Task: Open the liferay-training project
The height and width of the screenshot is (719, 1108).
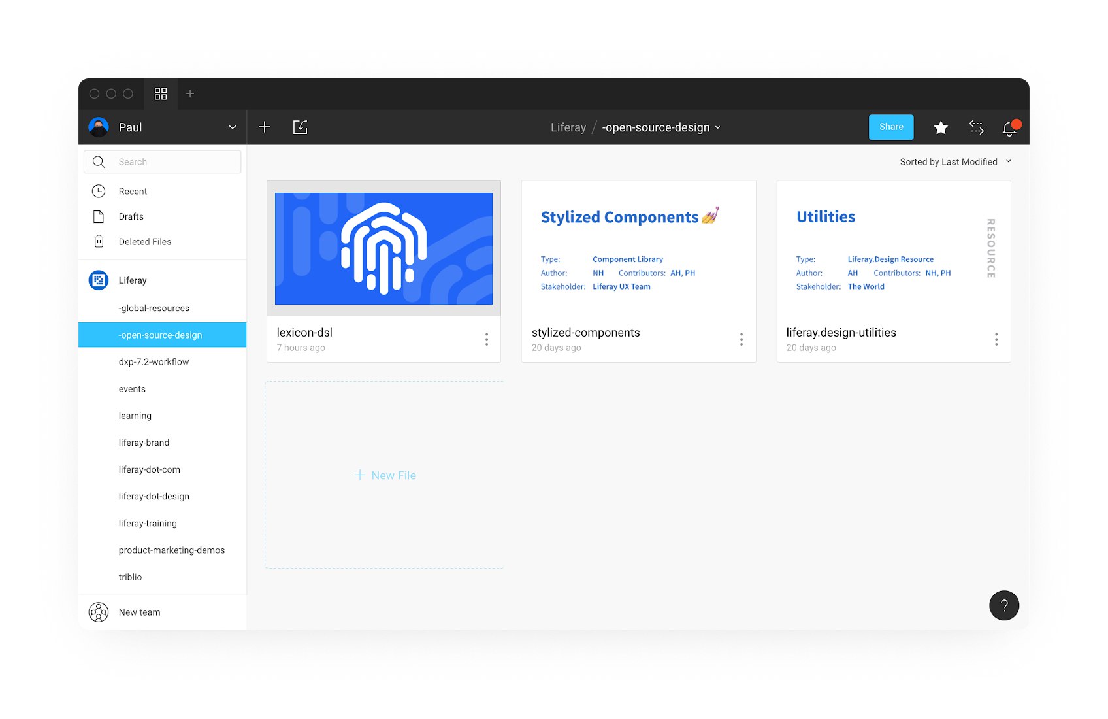Action: pyautogui.click(x=163, y=523)
